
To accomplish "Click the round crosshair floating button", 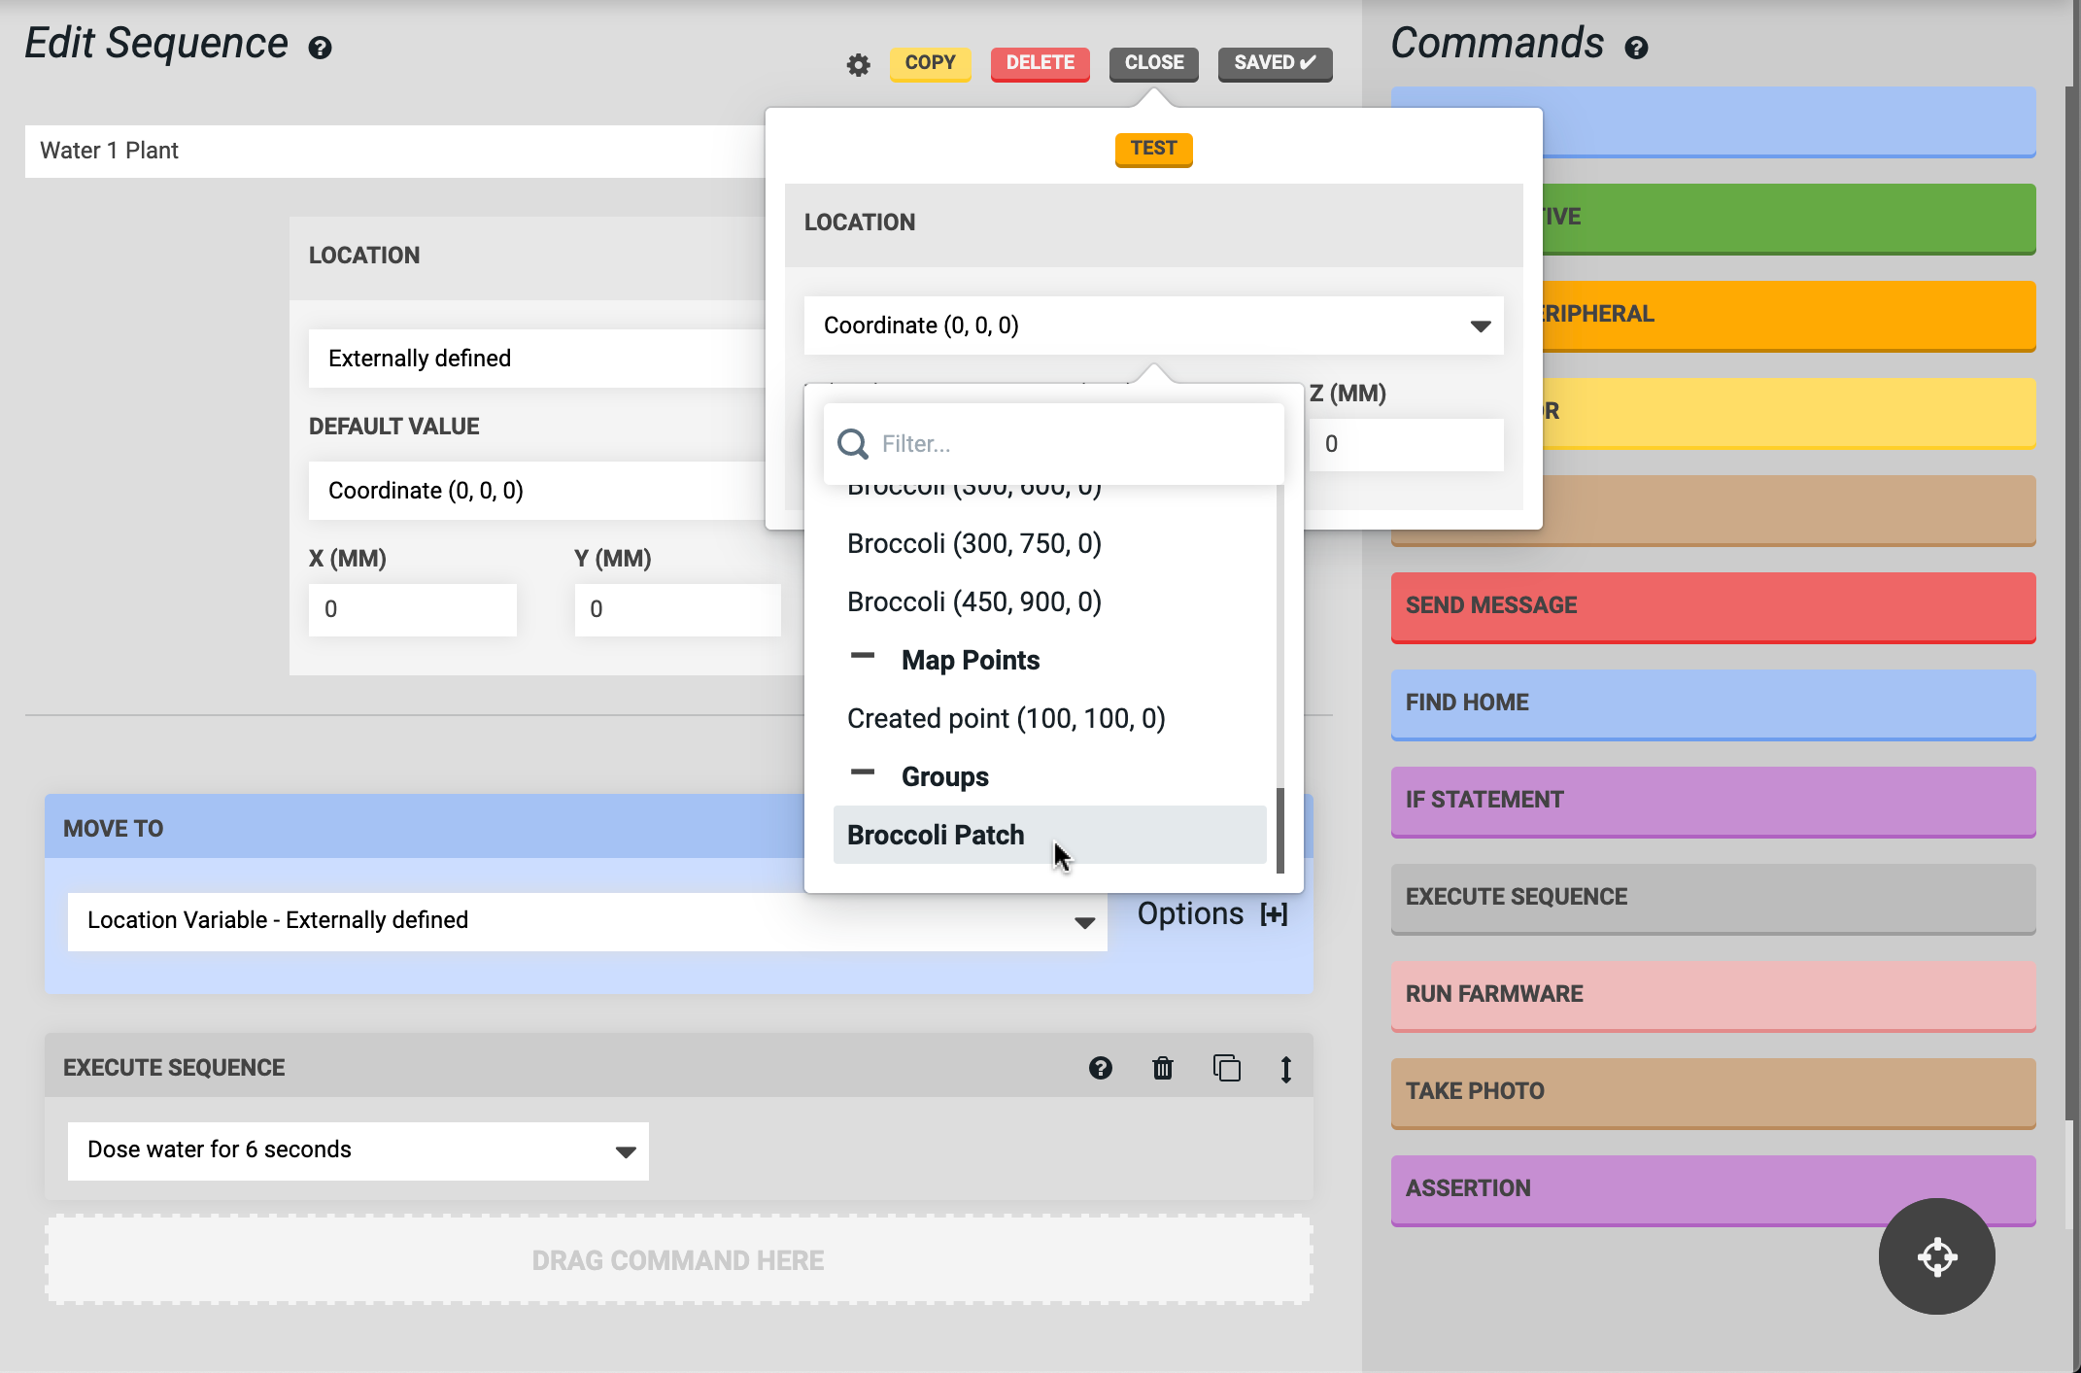I will click(1936, 1255).
